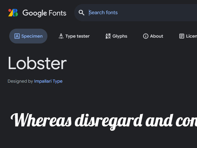Open the Impallari Type designer link
Screen dimensions: 197x148
[x=48, y=81]
